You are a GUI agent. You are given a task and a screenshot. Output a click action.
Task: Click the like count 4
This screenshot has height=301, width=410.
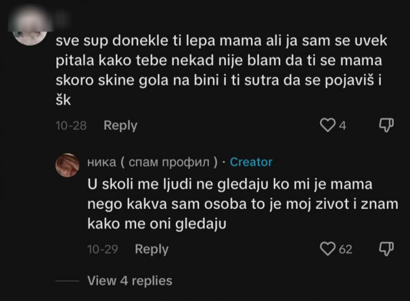[x=343, y=126]
